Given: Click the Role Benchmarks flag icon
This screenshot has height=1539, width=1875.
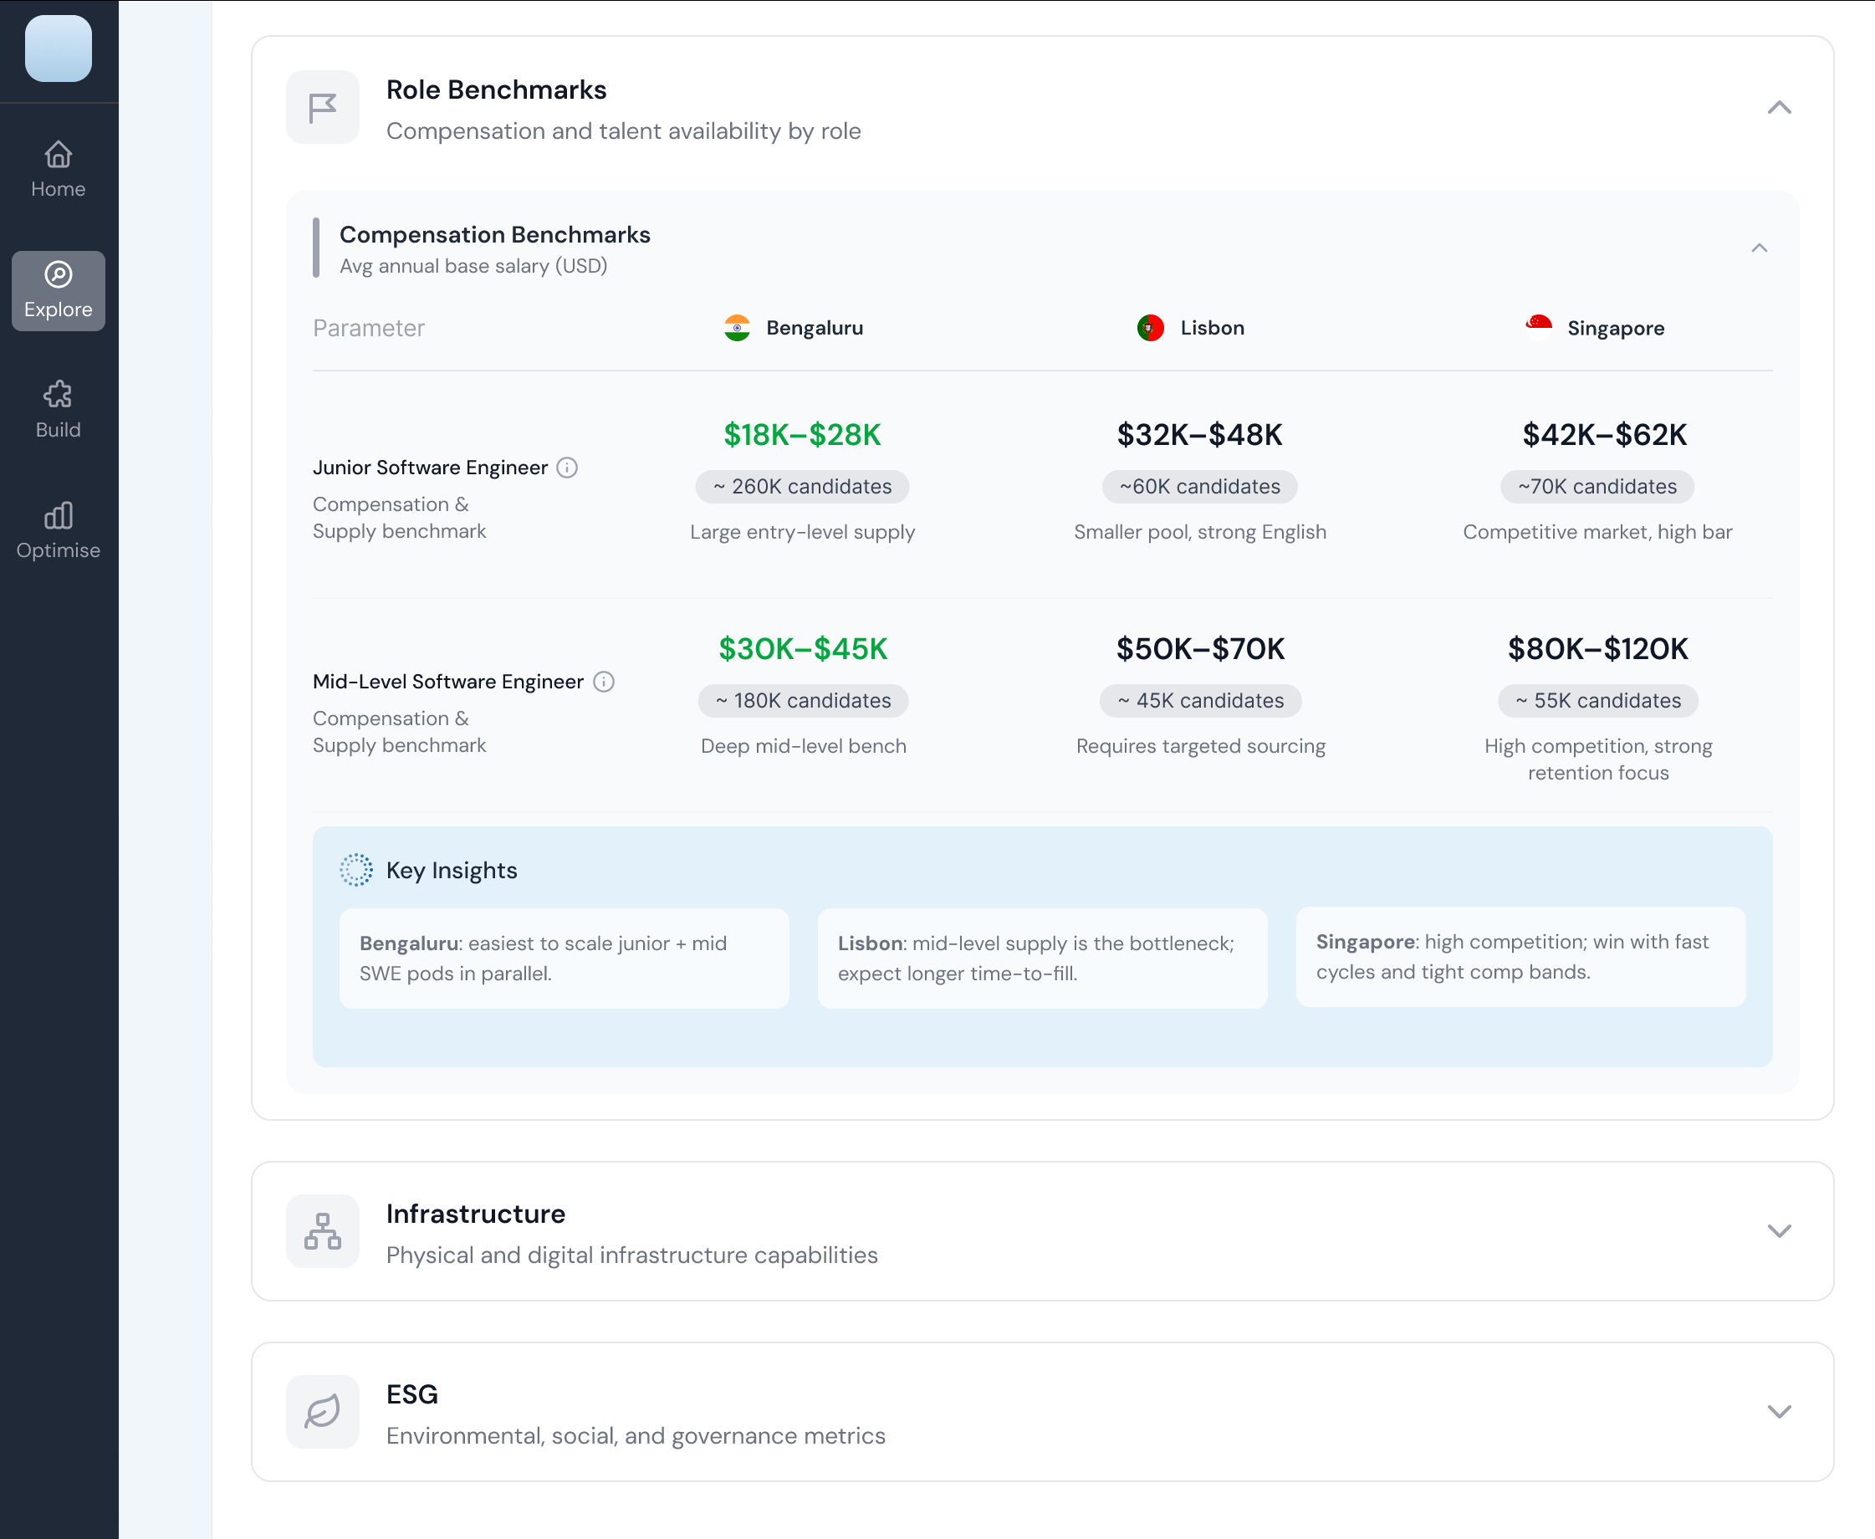Looking at the screenshot, I should coord(323,107).
